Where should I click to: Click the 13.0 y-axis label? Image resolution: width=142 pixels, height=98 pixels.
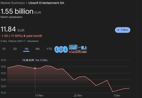point(3,73)
